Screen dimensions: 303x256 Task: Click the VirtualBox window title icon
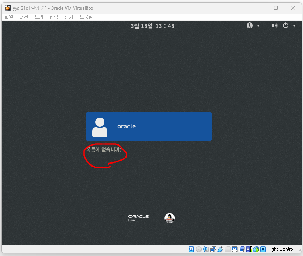pyautogui.click(x=8, y=8)
